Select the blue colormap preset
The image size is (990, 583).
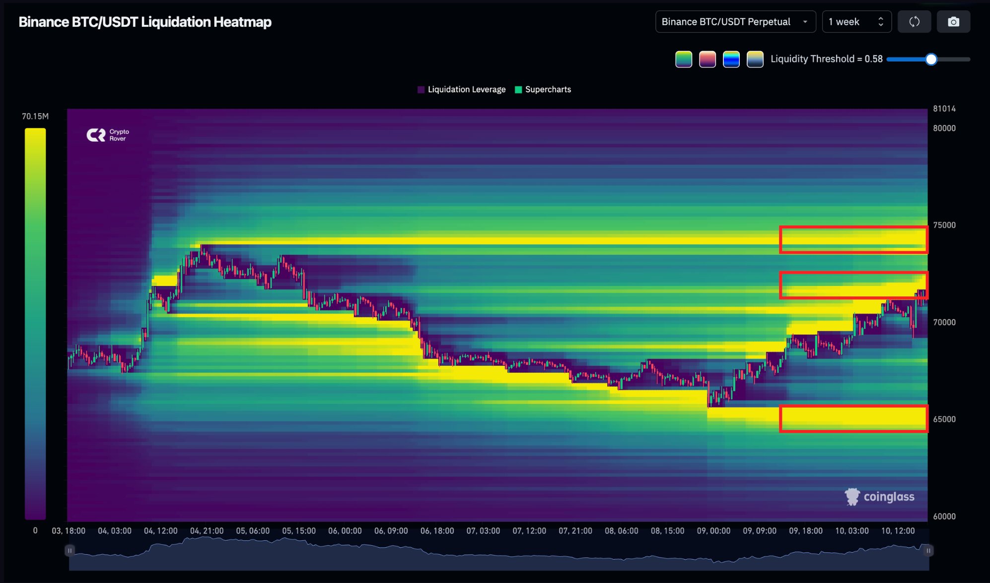pyautogui.click(x=731, y=59)
